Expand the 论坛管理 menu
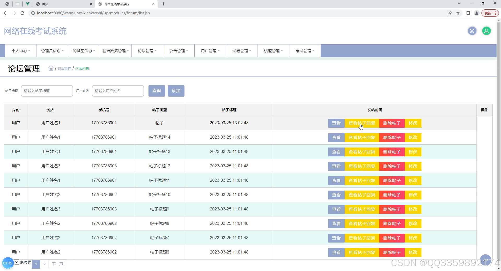 [147, 51]
